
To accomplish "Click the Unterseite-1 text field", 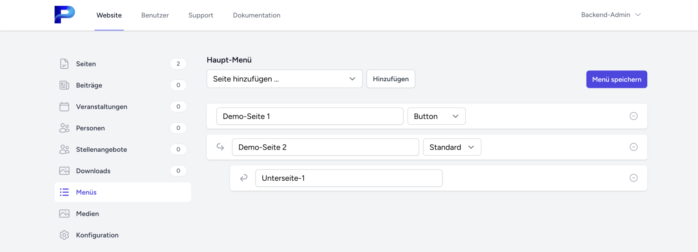I will (x=349, y=178).
